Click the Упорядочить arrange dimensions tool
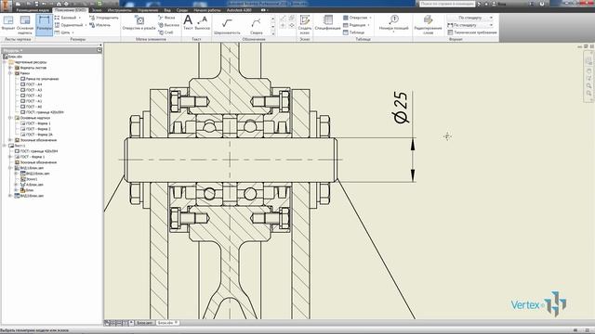The width and height of the screenshot is (595, 334). point(103,18)
